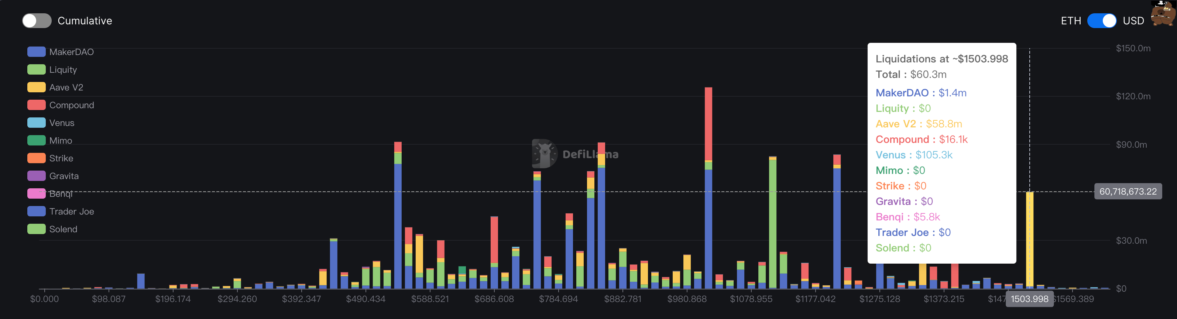This screenshot has height=319, width=1177.
Task: Click the Mimo legend label
Action: click(61, 141)
